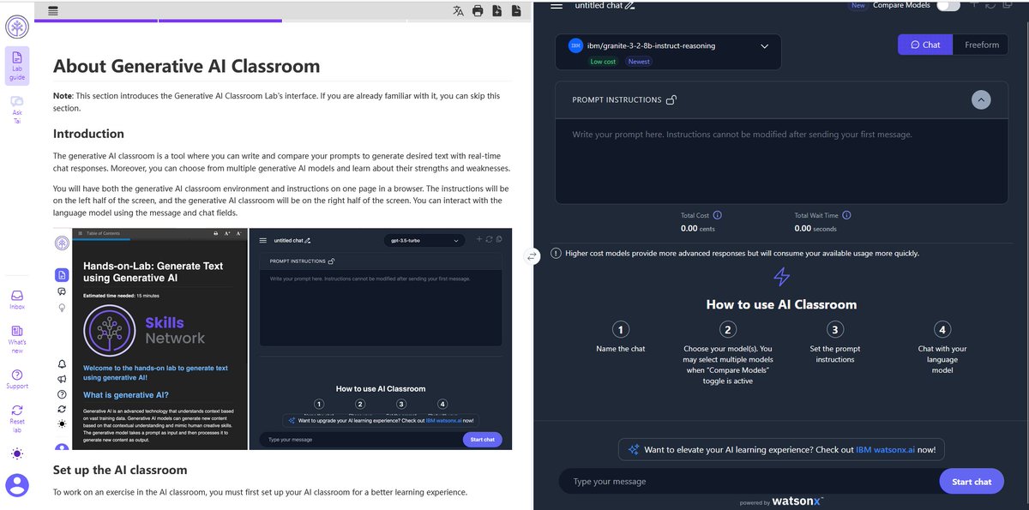
Task: Click the 'Introduction' heading
Action: coord(88,134)
